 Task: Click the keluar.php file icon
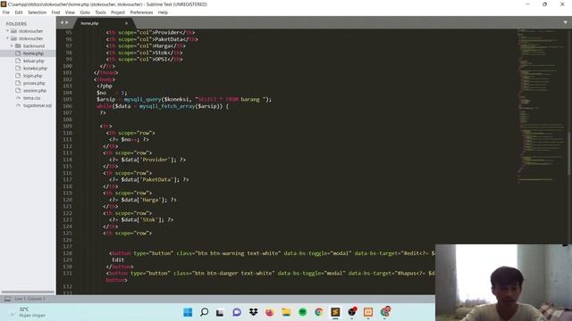[x=18, y=61]
